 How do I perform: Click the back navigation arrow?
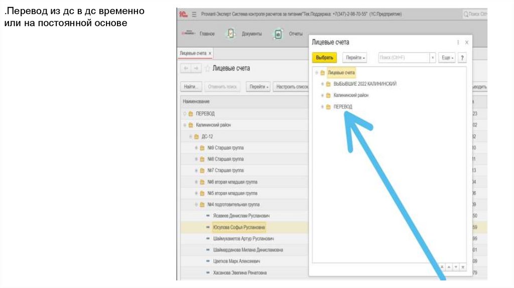coord(186,68)
